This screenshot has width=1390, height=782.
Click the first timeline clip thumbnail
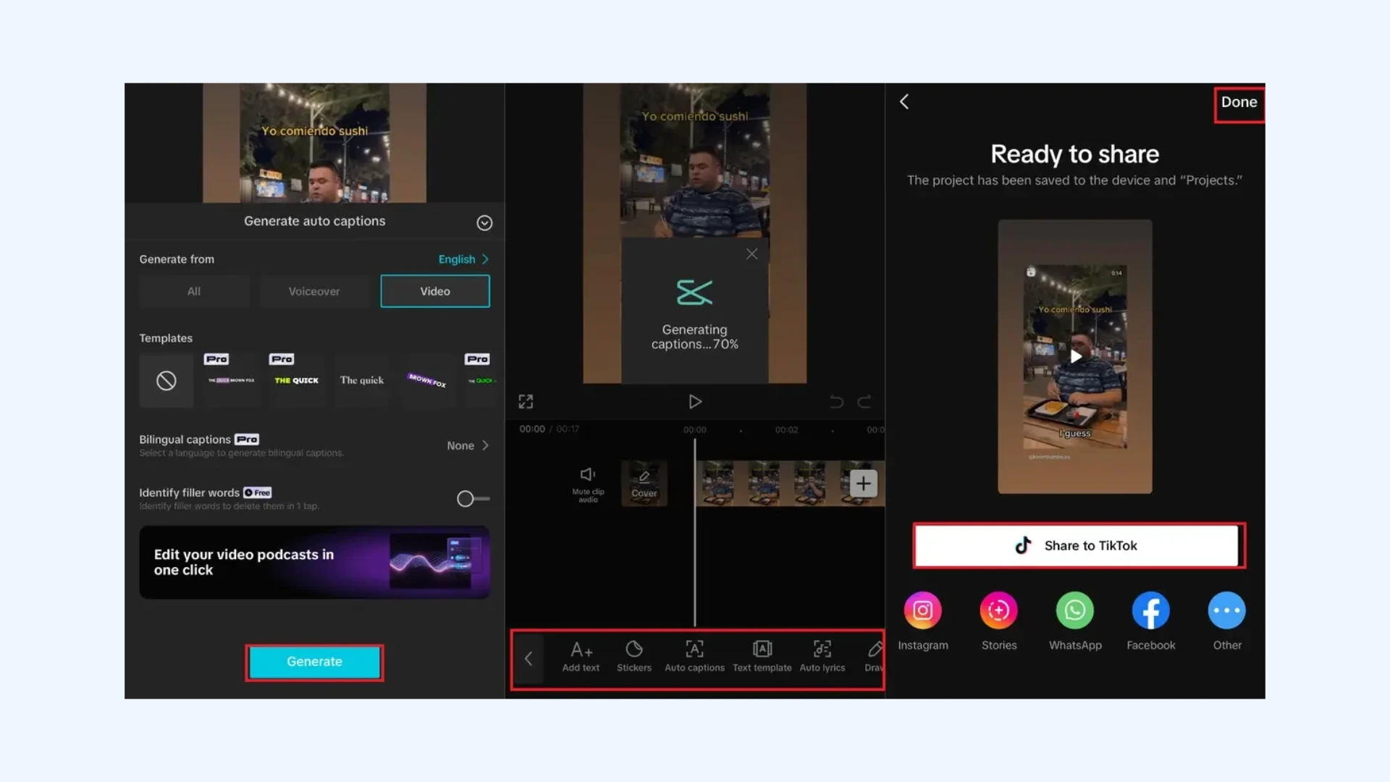[717, 484]
